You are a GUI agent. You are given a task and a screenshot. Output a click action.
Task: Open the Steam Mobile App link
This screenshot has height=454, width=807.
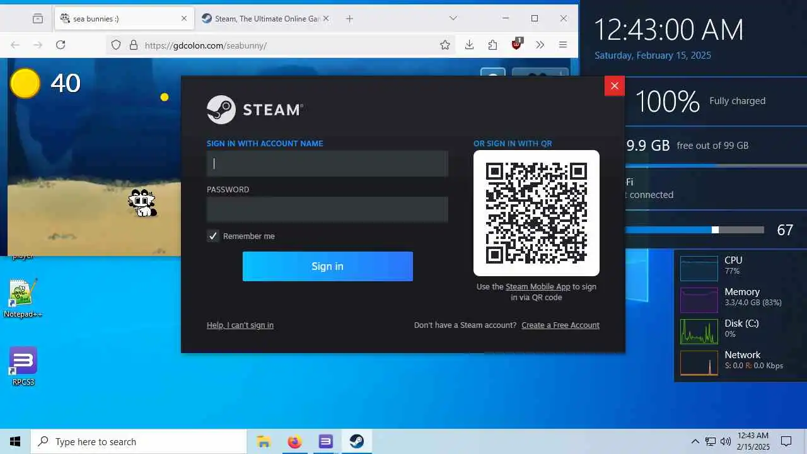(538, 286)
